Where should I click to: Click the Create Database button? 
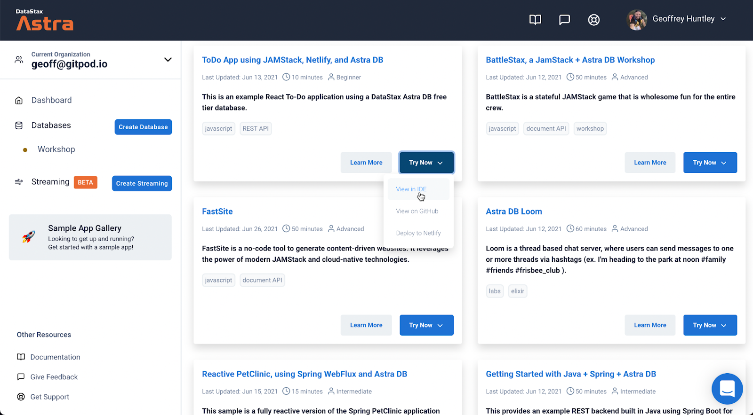click(143, 127)
